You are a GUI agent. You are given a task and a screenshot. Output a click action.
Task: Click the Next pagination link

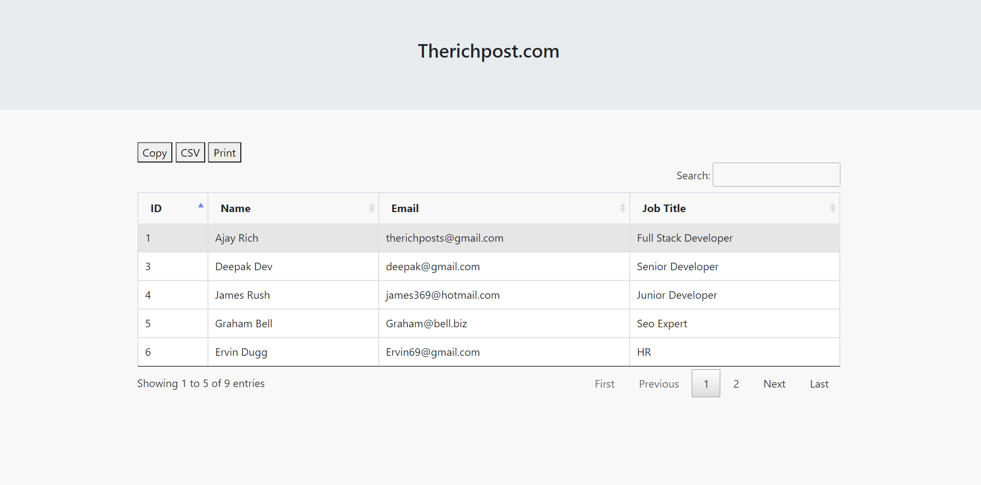pyautogui.click(x=774, y=383)
